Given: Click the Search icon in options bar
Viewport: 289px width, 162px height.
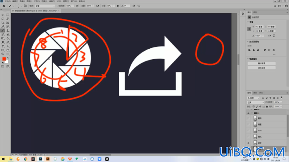Looking at the screenshot, I should pyautogui.click(x=275, y=6).
